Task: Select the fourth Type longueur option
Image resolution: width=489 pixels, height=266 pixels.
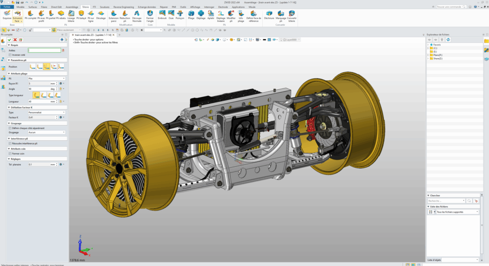Action: pos(57,95)
